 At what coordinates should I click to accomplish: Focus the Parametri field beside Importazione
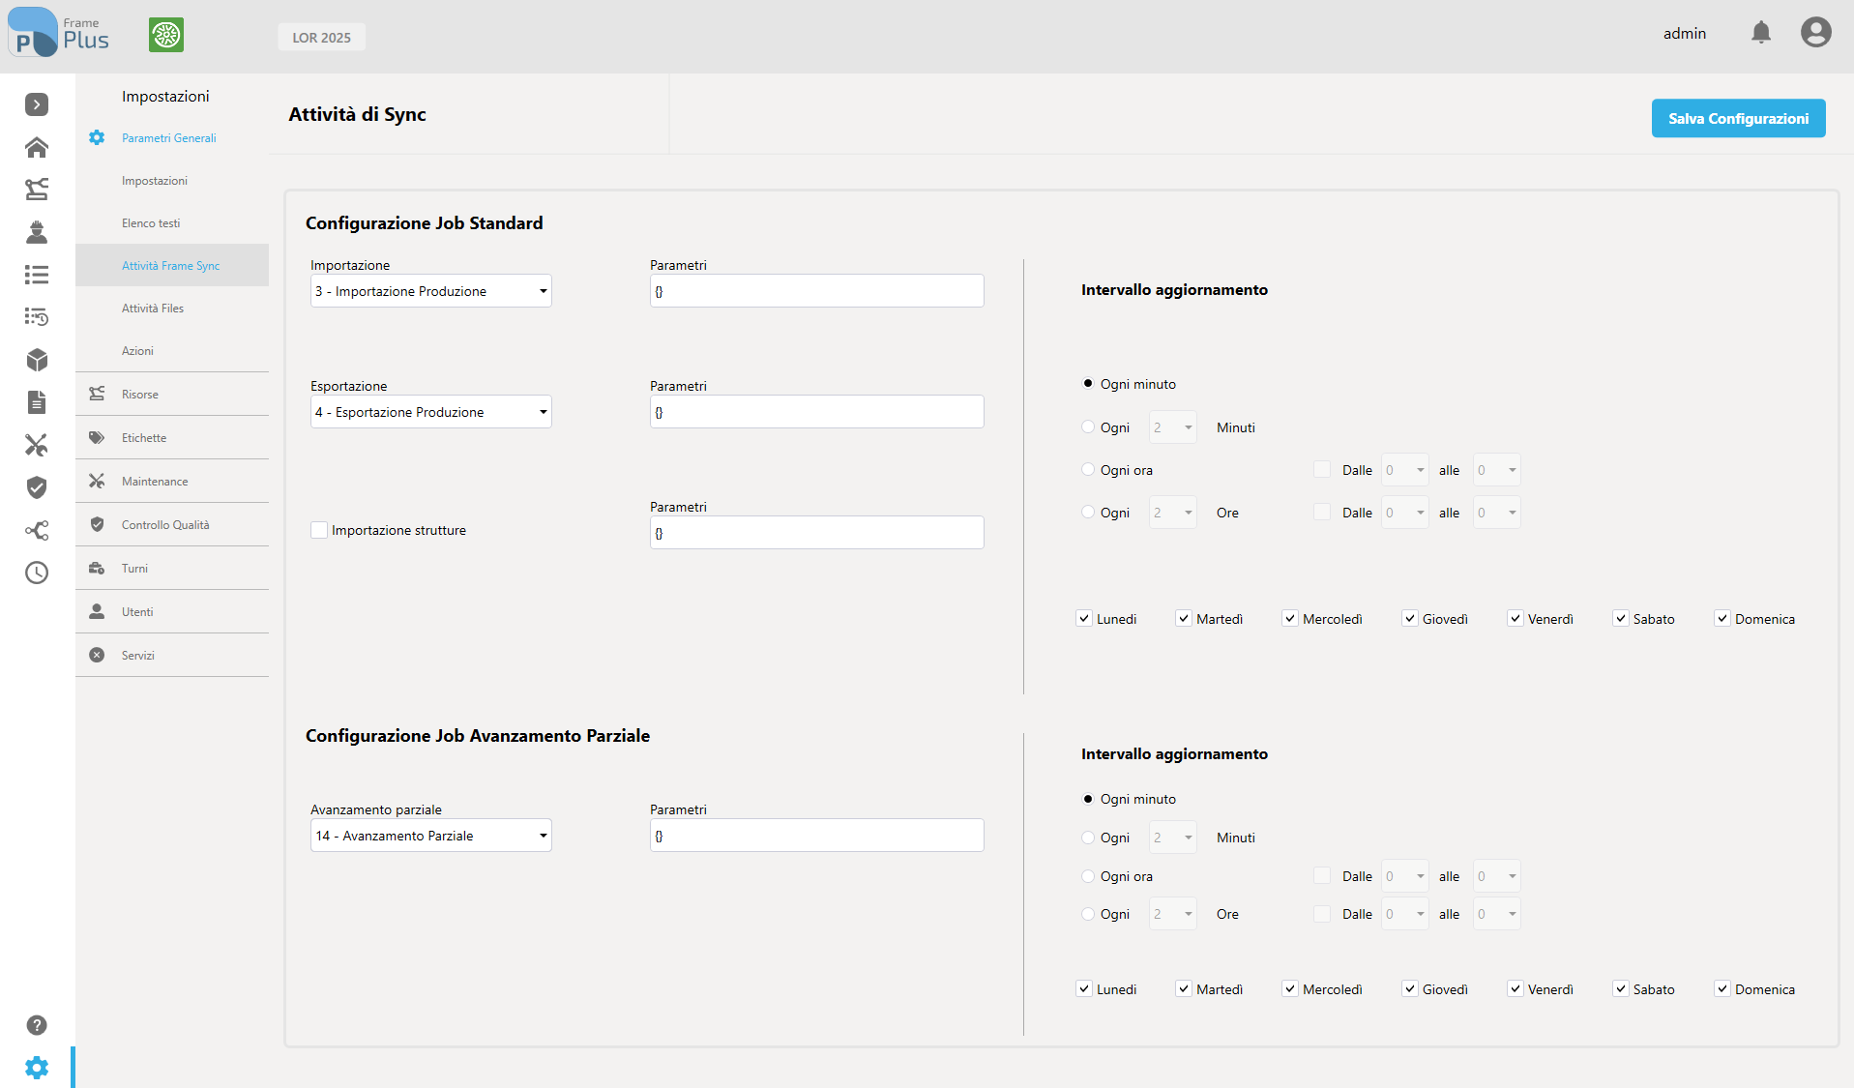(817, 291)
